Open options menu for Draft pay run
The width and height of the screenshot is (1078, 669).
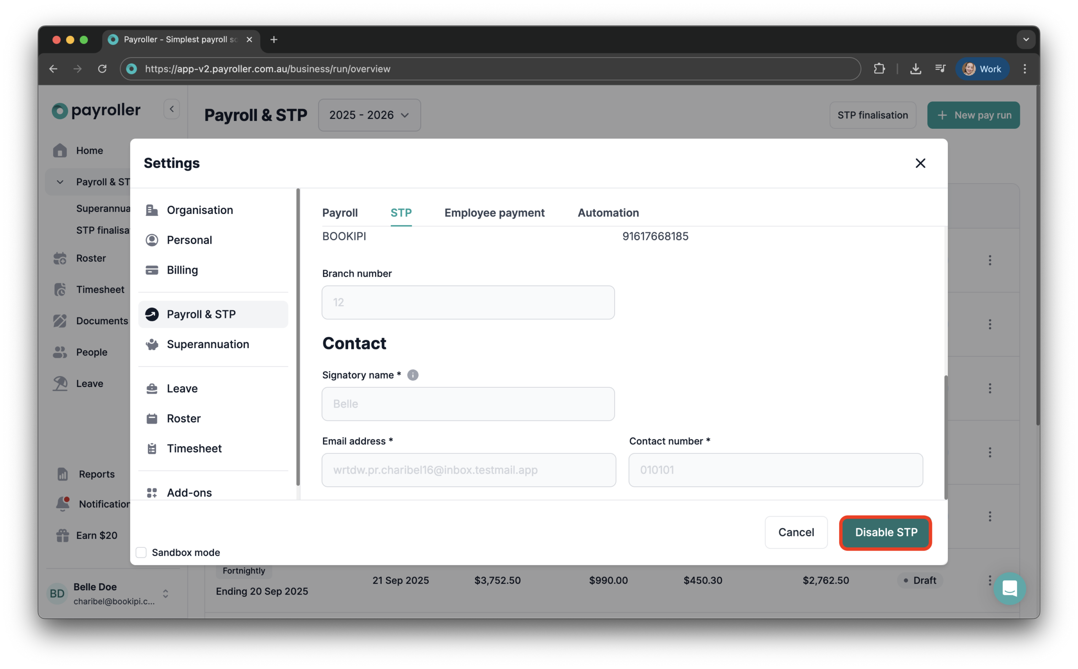(990, 581)
